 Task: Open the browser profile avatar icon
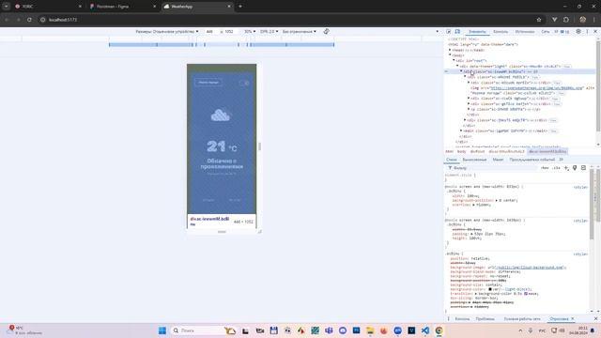[x=583, y=20]
